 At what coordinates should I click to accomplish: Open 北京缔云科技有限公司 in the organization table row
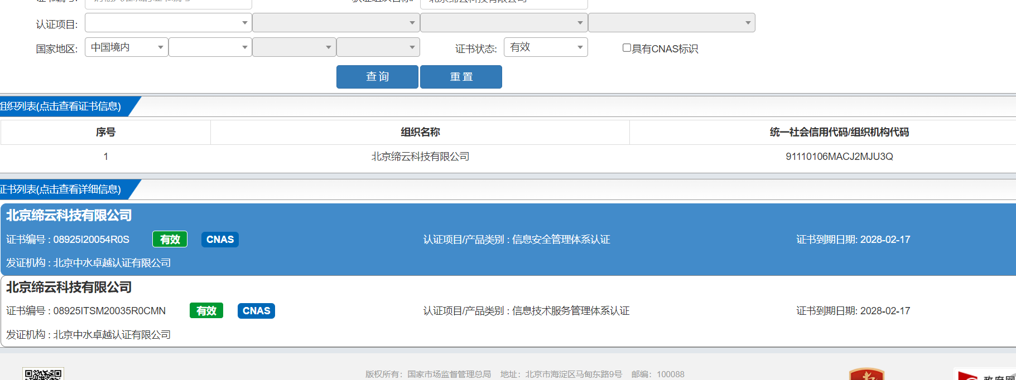tap(420, 157)
